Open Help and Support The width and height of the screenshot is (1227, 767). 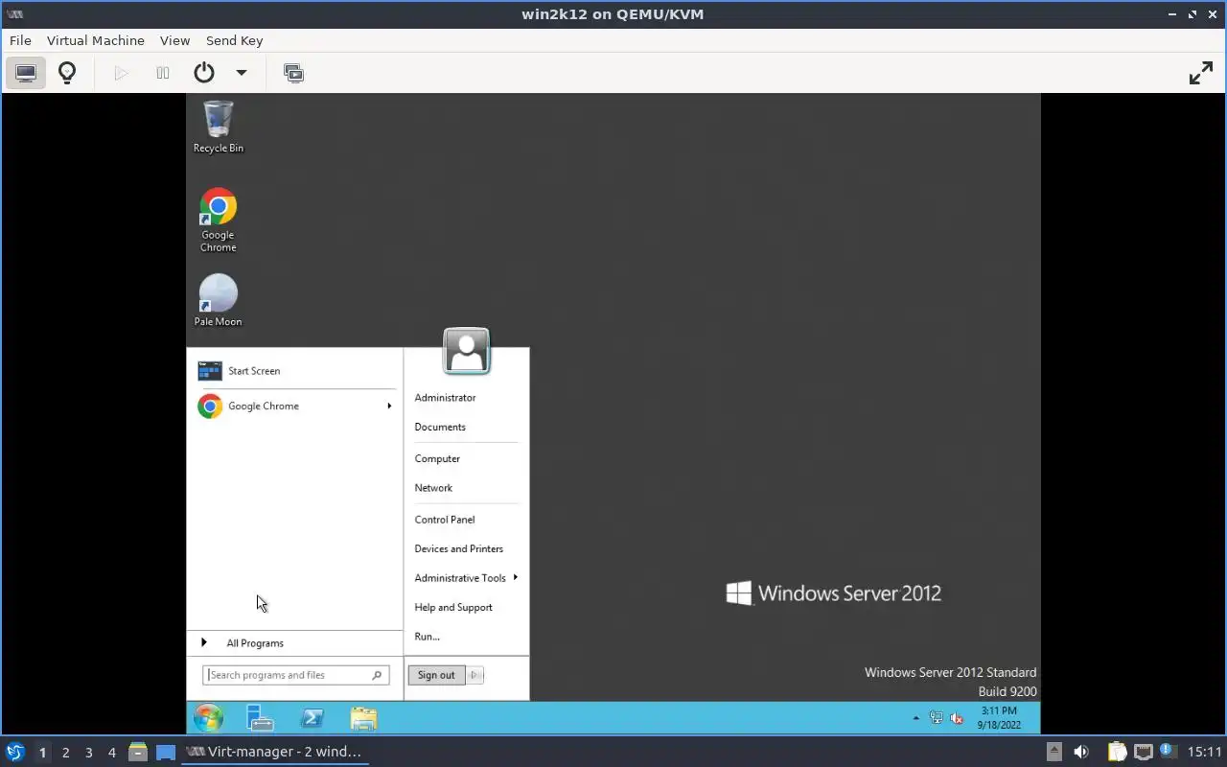(453, 608)
